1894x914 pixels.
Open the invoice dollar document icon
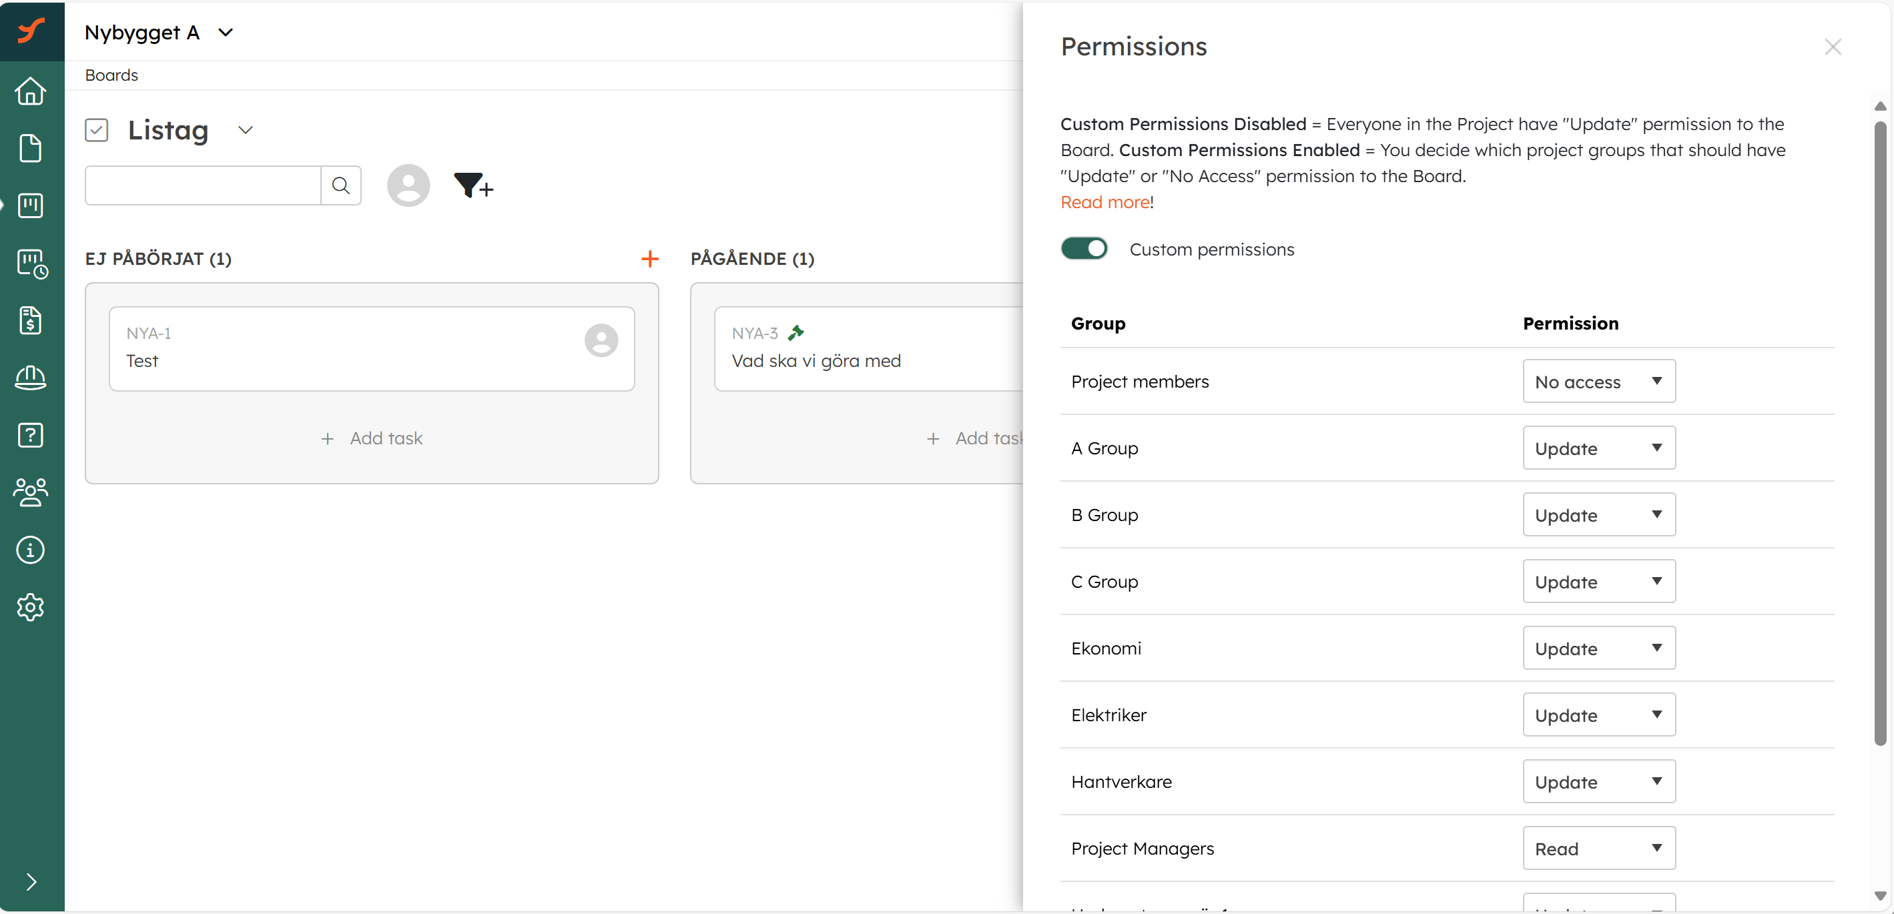pos(31,320)
